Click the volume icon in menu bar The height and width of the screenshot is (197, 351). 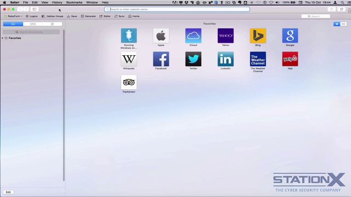pos(277,2)
